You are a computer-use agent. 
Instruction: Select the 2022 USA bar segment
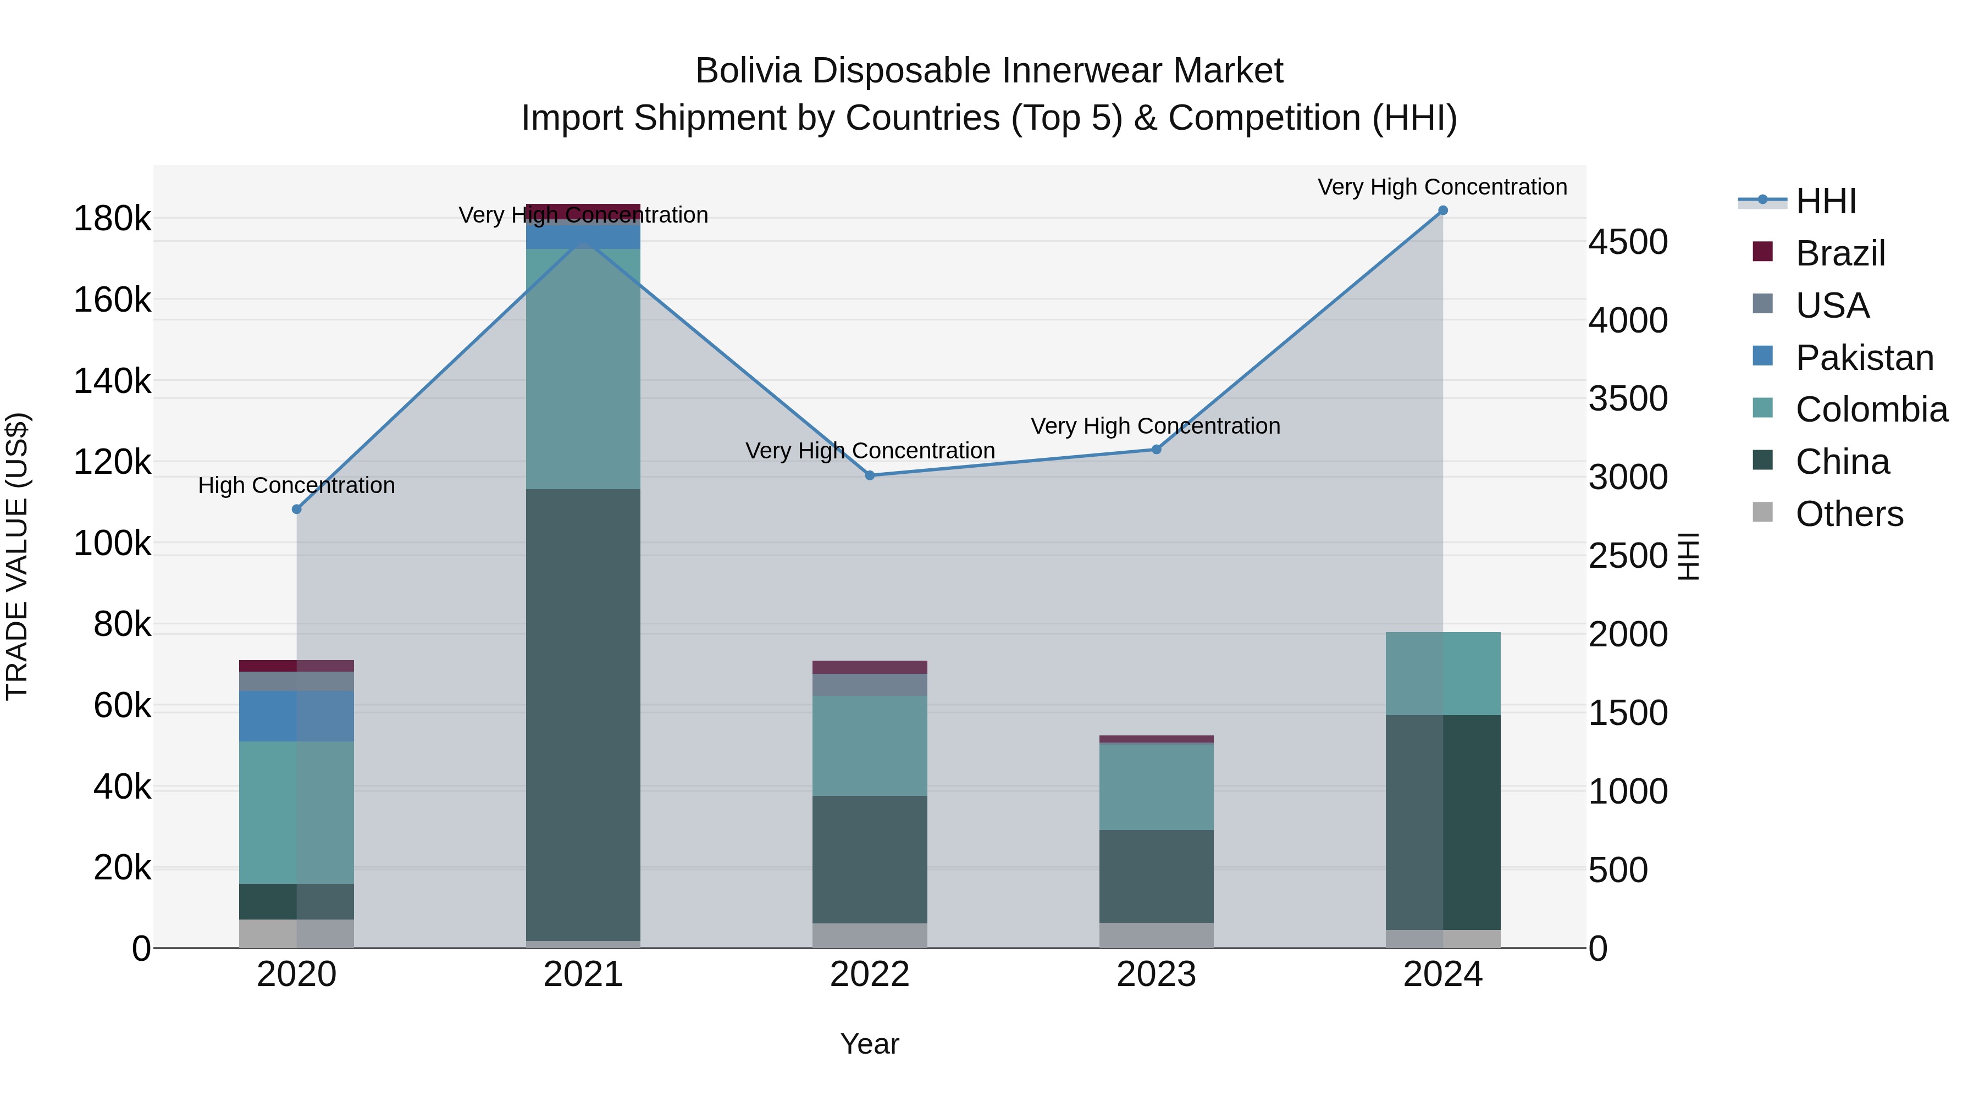[x=870, y=685]
